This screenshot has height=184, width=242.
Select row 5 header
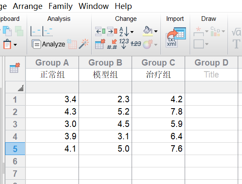tap(15, 149)
